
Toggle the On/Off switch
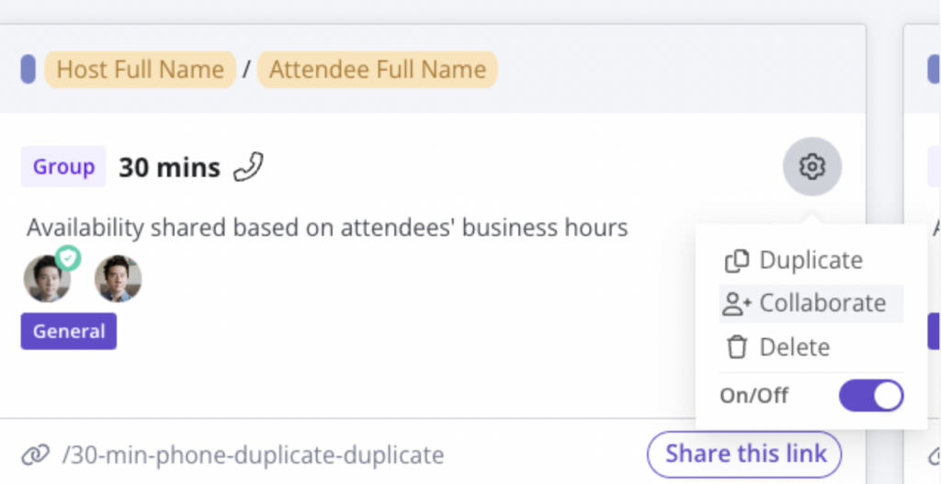click(871, 395)
